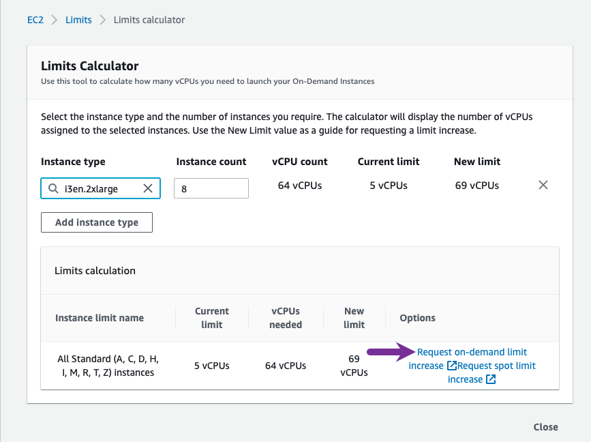Select the Limits calculator breadcrumb item

pos(149,20)
